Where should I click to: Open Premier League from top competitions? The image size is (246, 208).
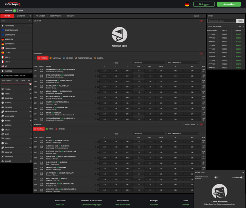pyautogui.click(x=3, y=48)
